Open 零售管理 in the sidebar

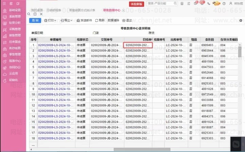pyautogui.click(x=12, y=54)
